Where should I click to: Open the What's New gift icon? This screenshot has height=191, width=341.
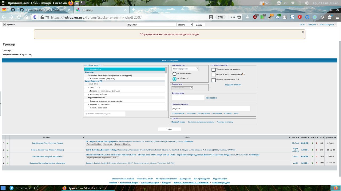click(x=330, y=17)
